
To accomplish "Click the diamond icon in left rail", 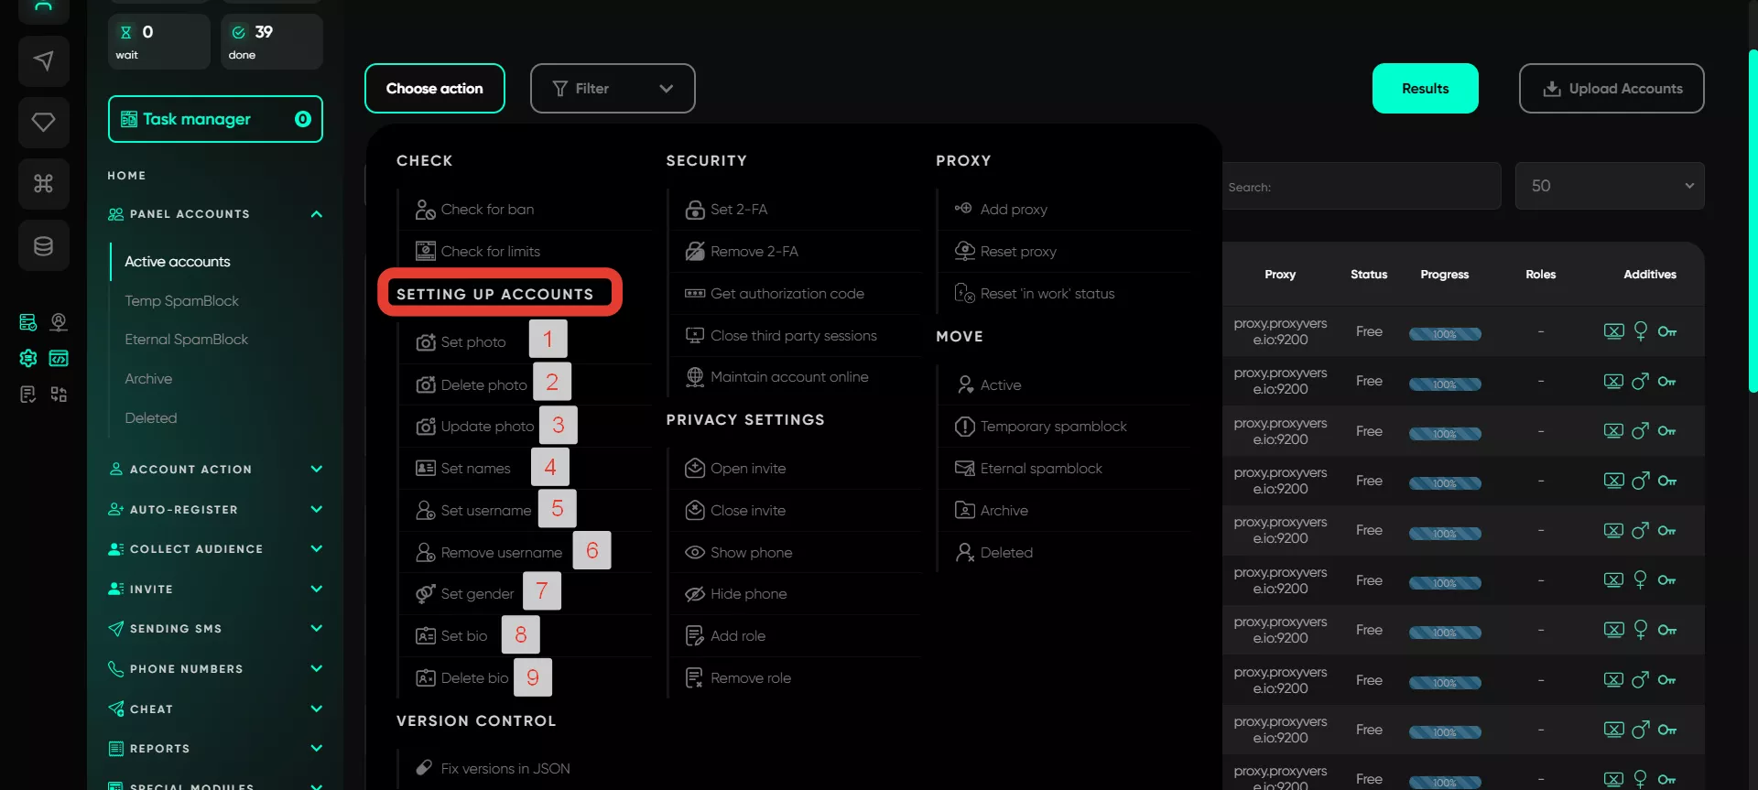I will pos(43,122).
